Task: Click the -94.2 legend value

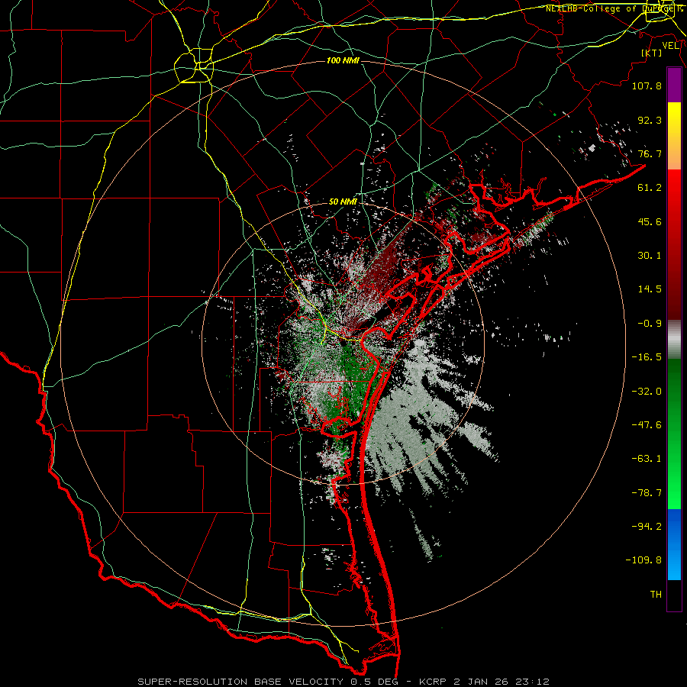Action: pos(647,526)
